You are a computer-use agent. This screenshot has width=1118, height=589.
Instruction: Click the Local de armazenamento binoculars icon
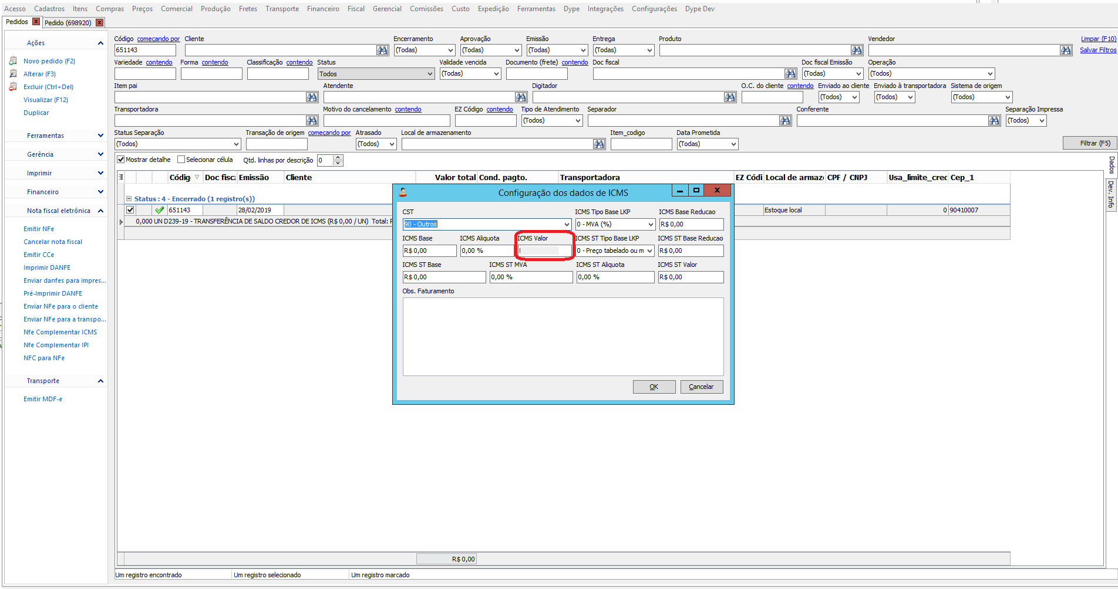[x=599, y=144]
